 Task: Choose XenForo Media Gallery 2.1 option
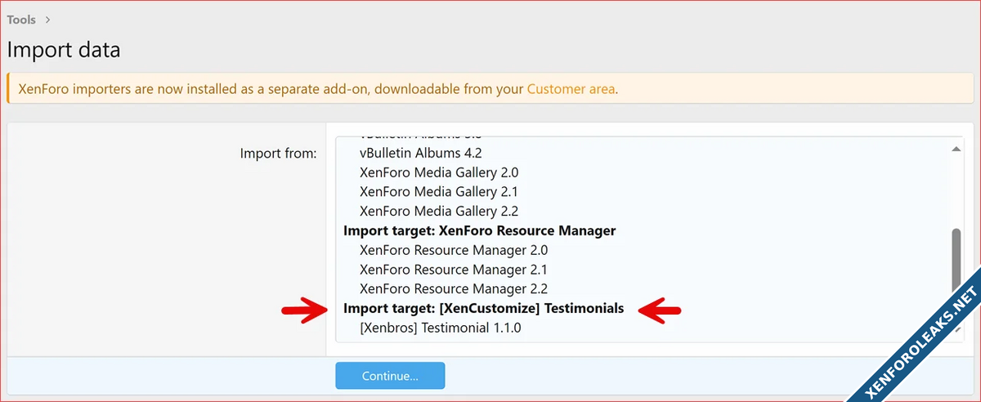click(439, 192)
